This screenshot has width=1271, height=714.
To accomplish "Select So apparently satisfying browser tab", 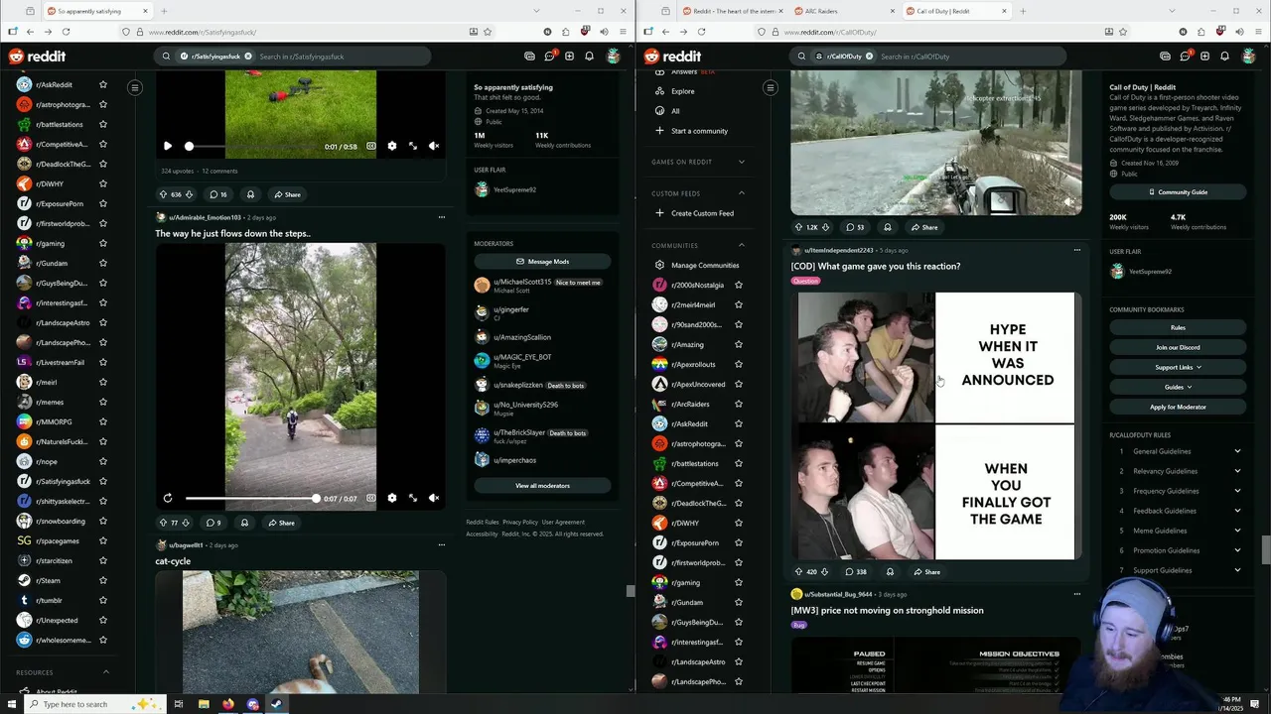I will pyautogui.click(x=95, y=11).
